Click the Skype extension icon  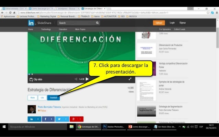click(212, 13)
